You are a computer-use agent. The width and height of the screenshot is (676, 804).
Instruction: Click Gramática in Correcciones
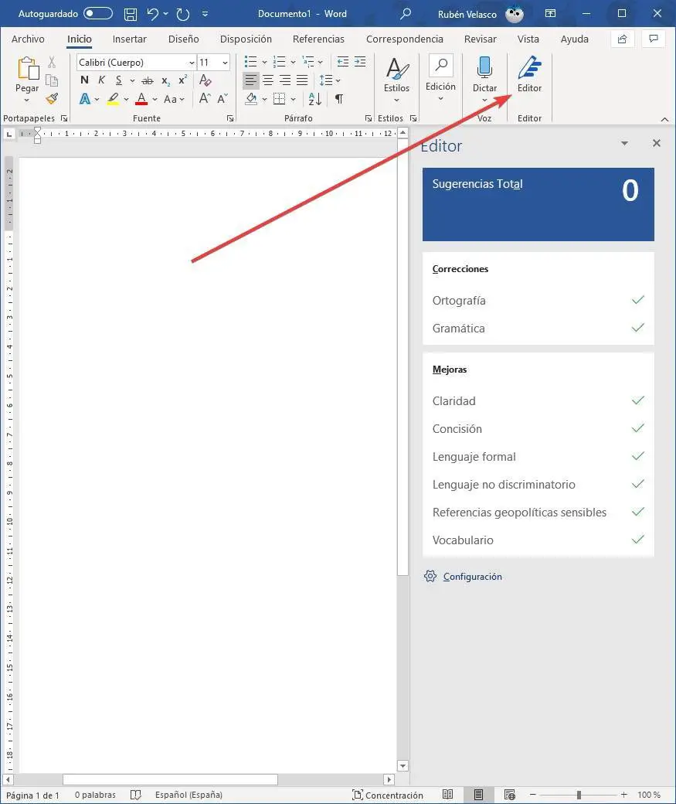click(x=538, y=328)
